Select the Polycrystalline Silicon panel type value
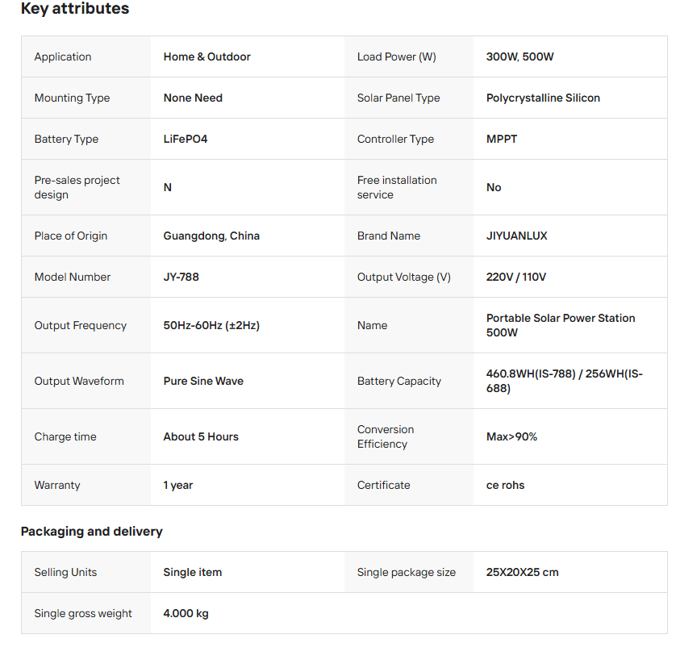Screen dimensions: 680x647 [x=543, y=98]
